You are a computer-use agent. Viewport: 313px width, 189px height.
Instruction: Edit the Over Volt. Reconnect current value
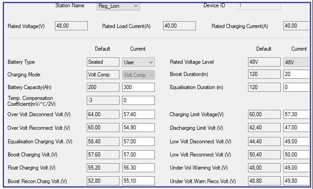click(x=139, y=128)
